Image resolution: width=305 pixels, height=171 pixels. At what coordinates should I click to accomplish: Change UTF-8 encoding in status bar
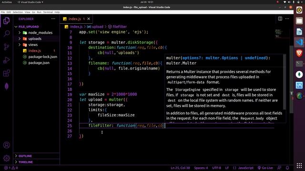pos(216,168)
